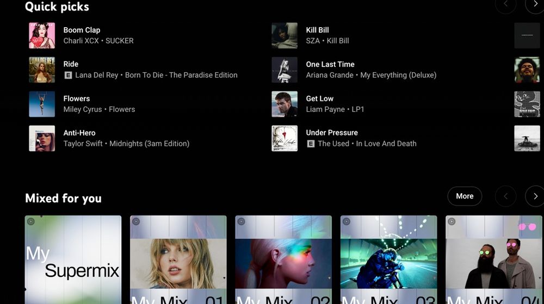Open the Boom Clap album cover
The width and height of the screenshot is (544, 304).
click(42, 35)
